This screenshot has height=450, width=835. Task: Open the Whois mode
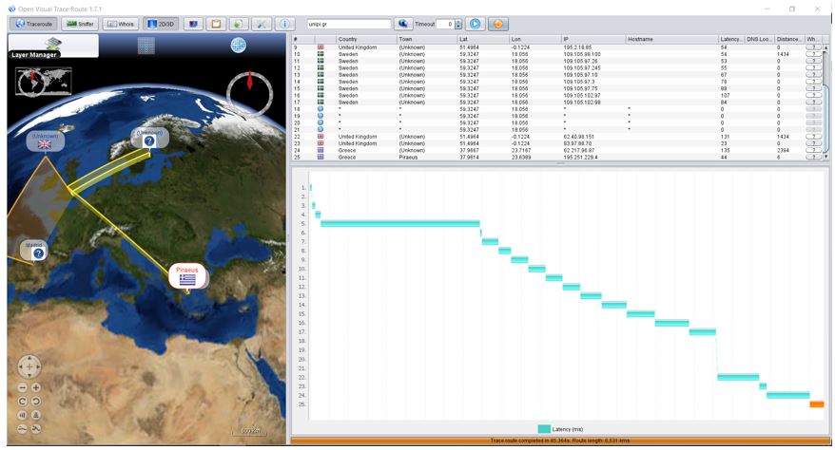(121, 24)
